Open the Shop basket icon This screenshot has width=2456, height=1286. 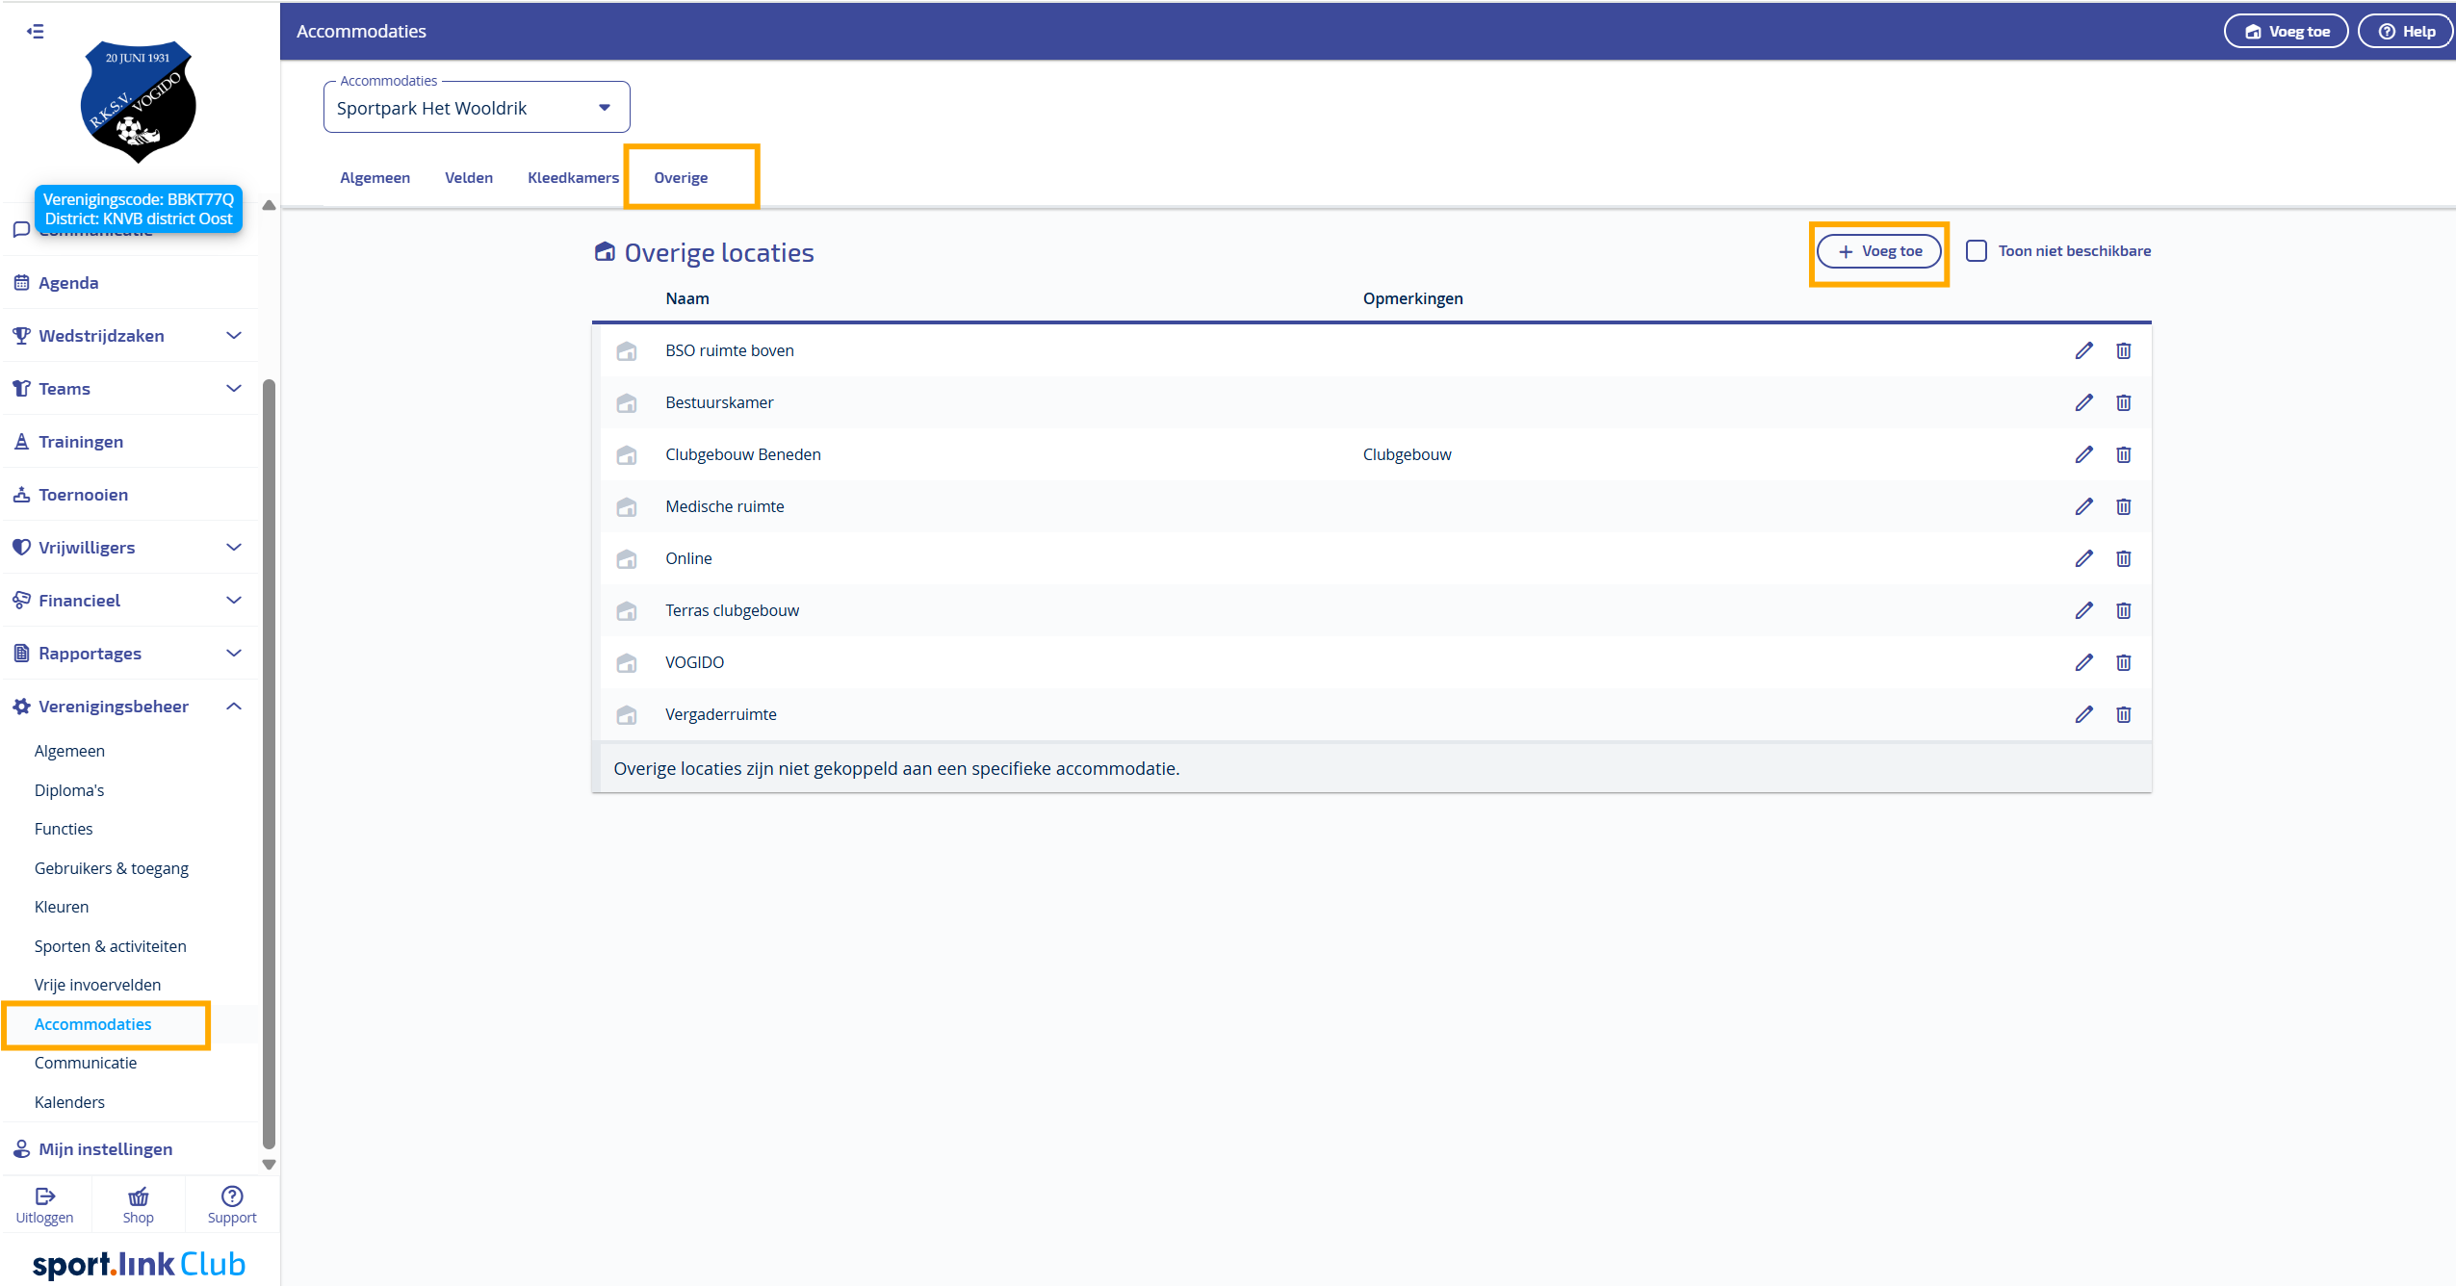click(138, 1196)
